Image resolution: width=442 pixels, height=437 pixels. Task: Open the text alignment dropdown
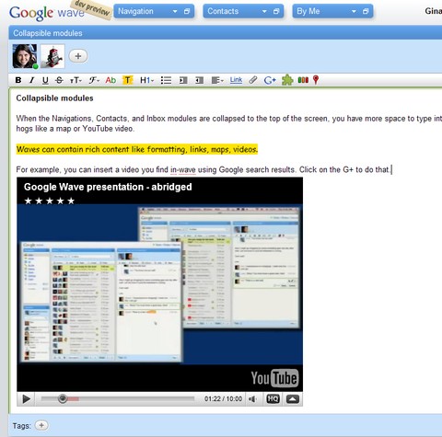(x=217, y=80)
